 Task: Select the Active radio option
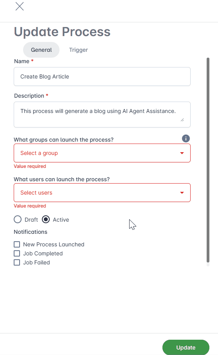coord(46,219)
